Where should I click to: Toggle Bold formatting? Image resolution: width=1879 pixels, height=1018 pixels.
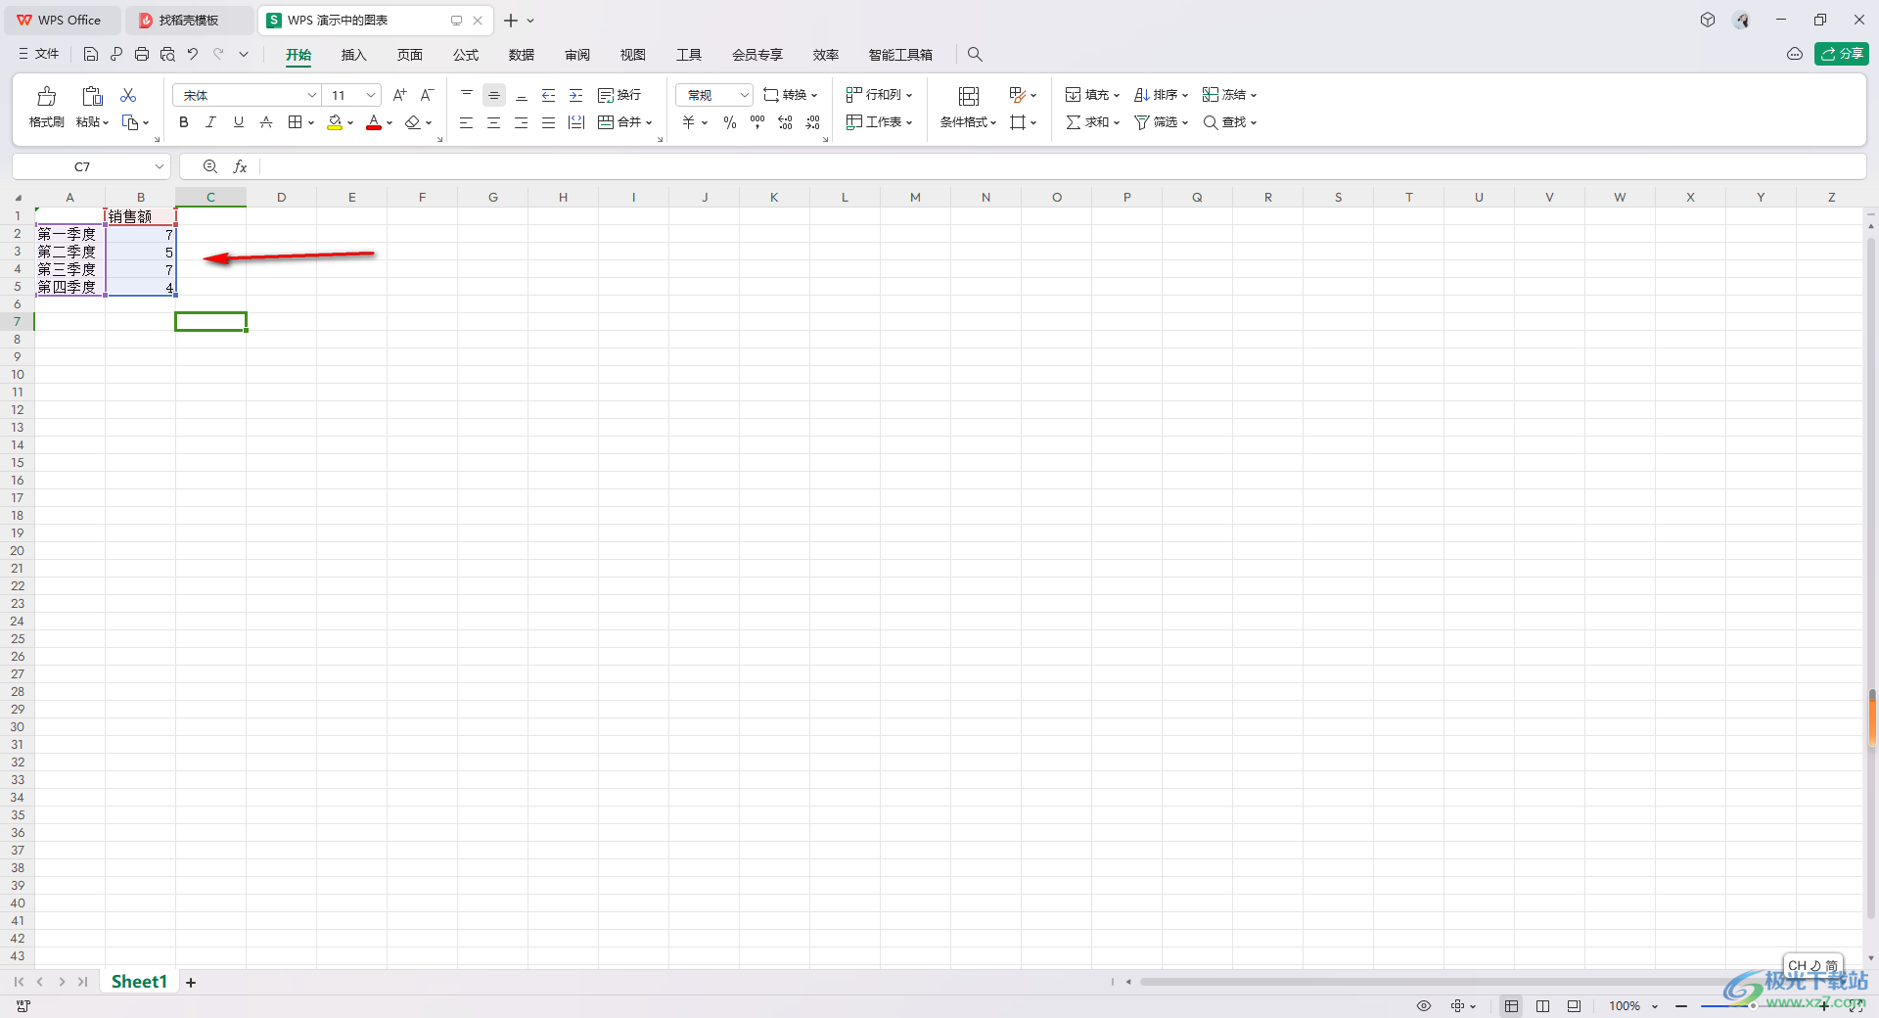[x=183, y=122]
